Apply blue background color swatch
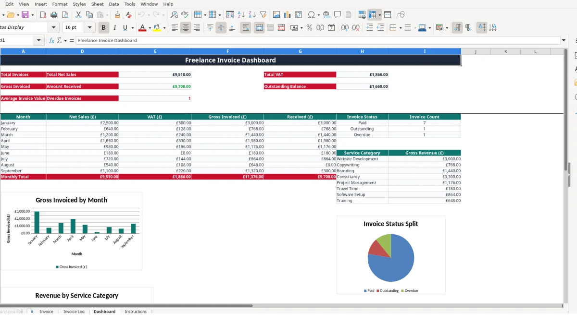 [x=422, y=28]
